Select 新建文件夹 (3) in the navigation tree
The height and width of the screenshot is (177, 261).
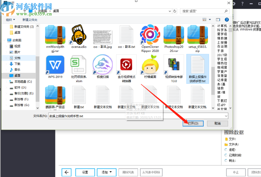click(22, 27)
